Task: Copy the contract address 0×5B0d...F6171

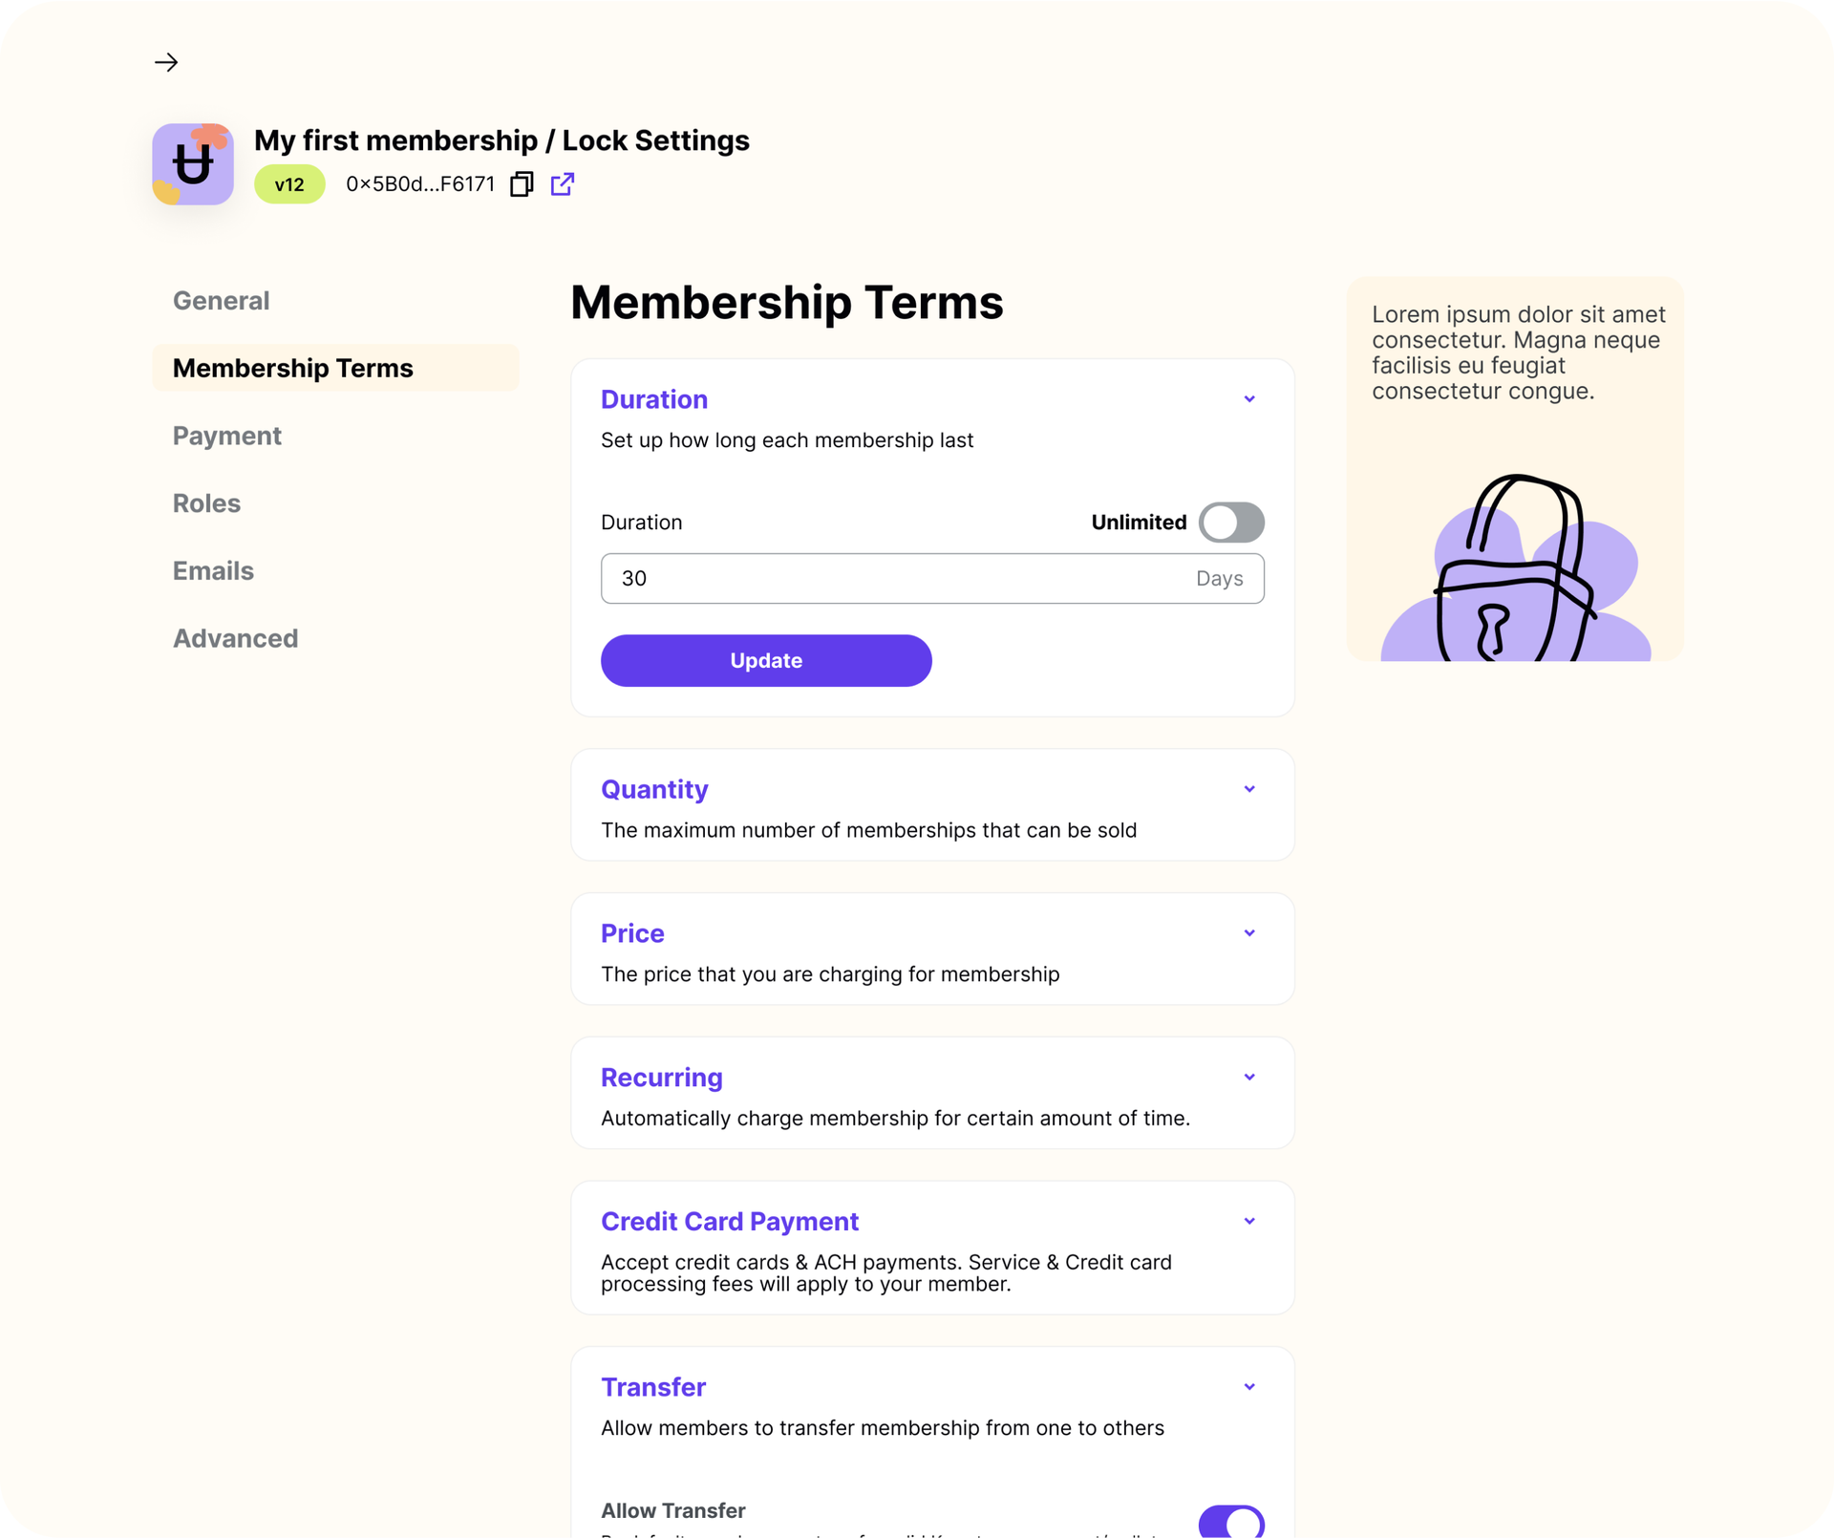Action: 522,183
